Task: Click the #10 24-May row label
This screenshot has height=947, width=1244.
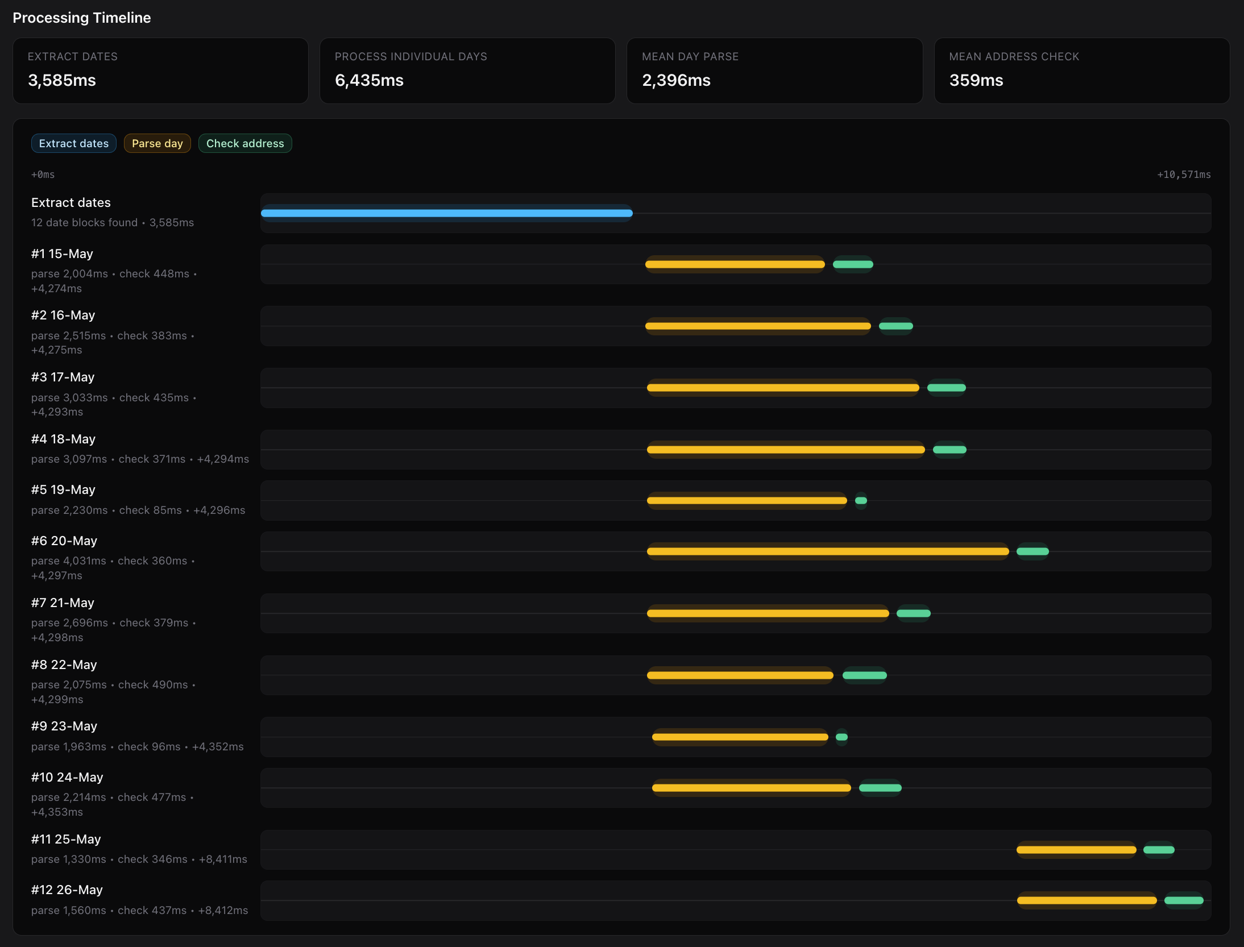Action: [67, 778]
